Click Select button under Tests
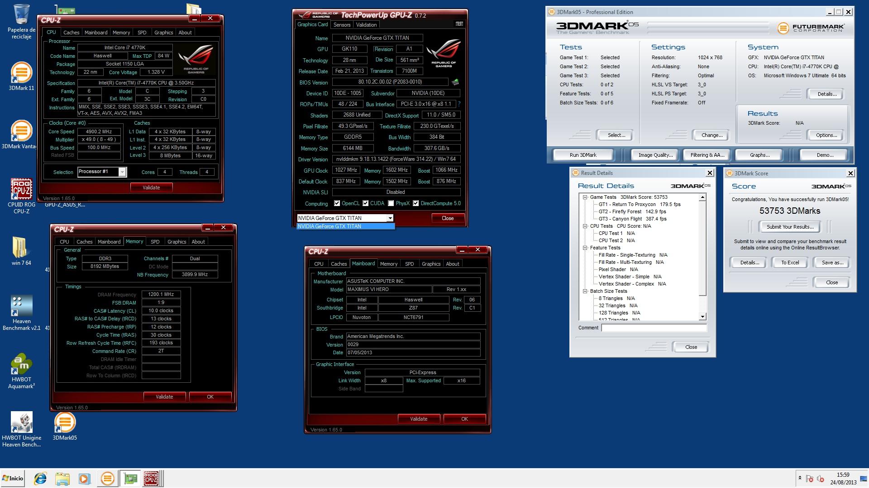Viewport: 869px width, 488px height. (616, 135)
